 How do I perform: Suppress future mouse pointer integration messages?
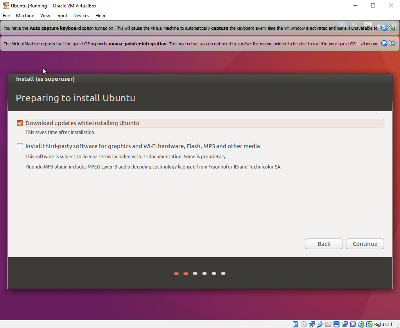(391, 43)
